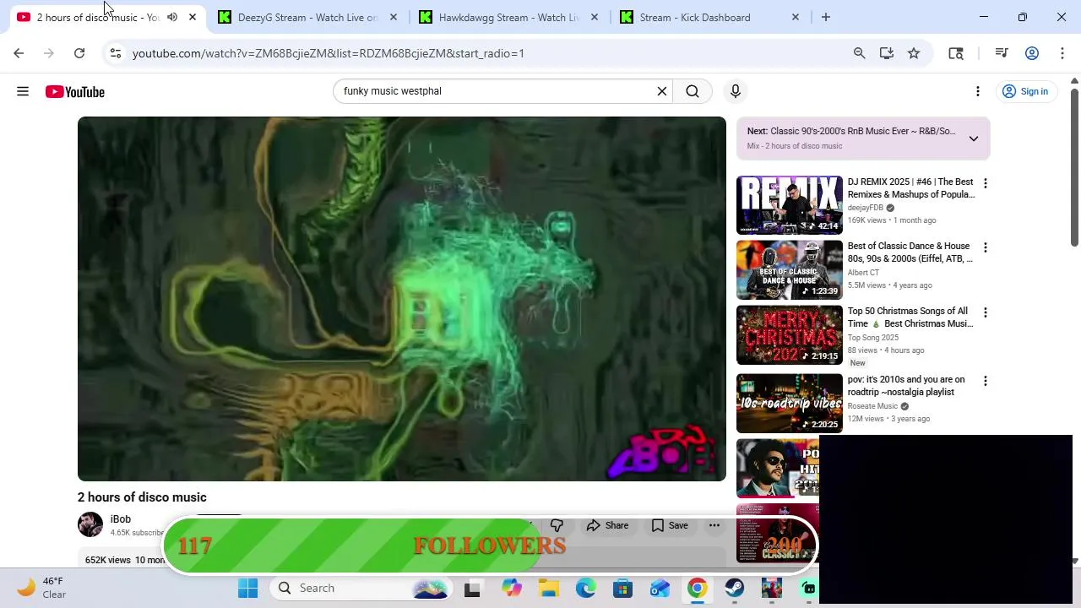Open File Explorer from the taskbar
Viewport: 1081px width, 608px height.
(x=549, y=589)
